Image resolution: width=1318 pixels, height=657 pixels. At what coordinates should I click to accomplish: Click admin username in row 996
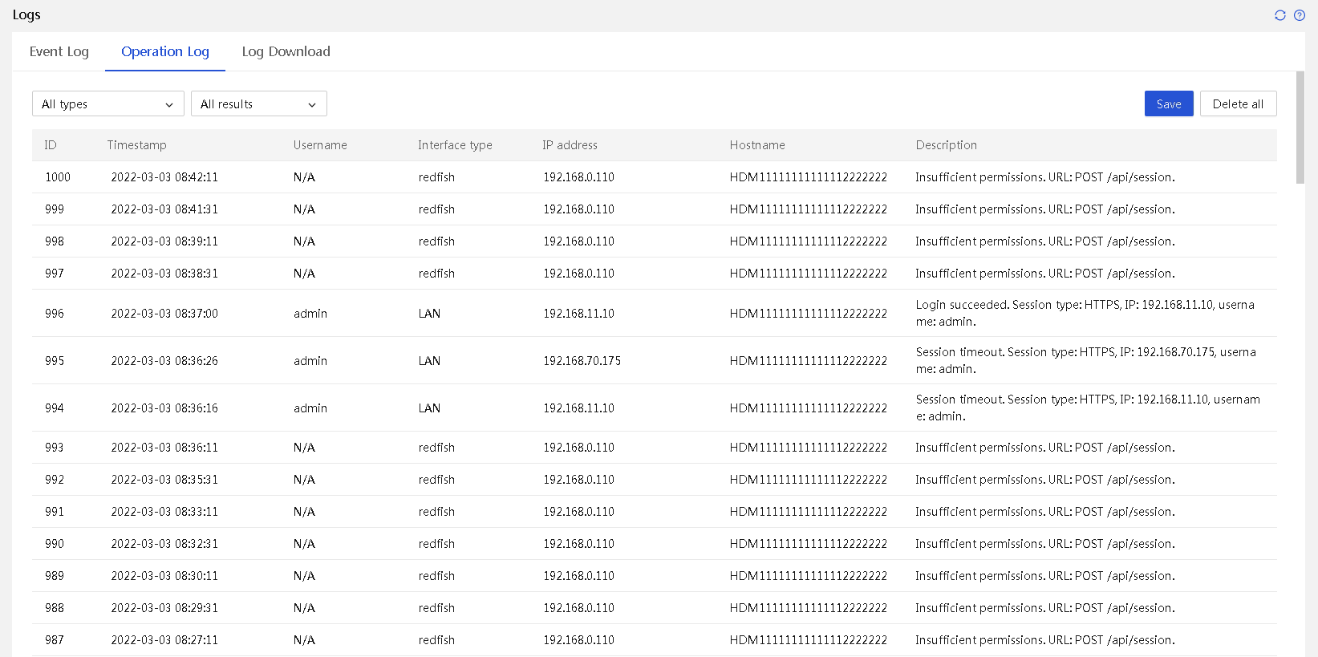[310, 314]
